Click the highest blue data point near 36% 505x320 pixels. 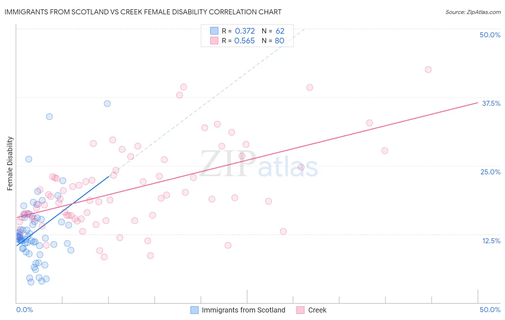pyautogui.click(x=107, y=104)
